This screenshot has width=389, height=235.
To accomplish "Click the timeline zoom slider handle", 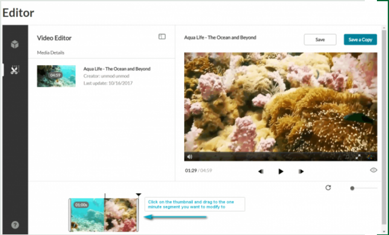I will pyautogui.click(x=352, y=188).
